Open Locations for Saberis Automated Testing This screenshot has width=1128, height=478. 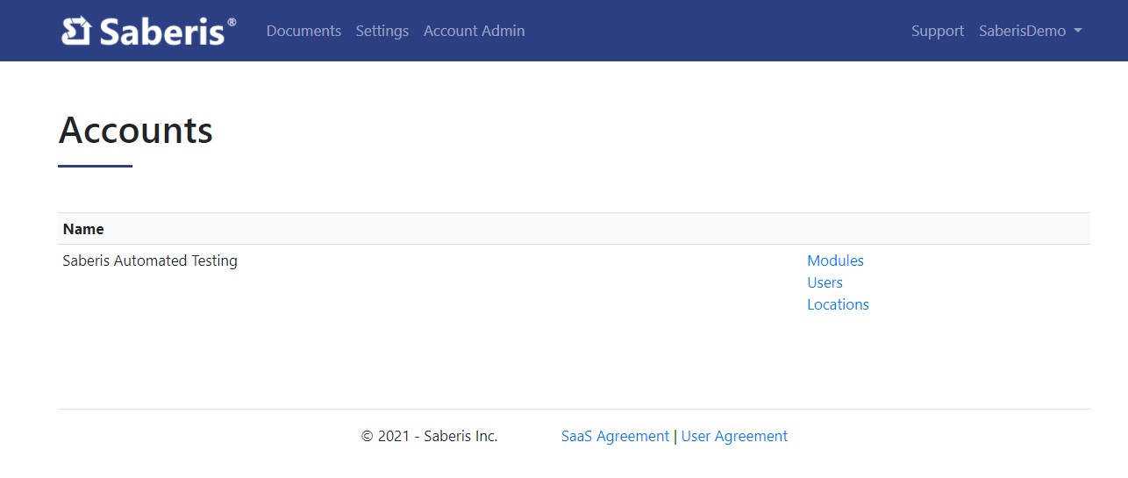[838, 304]
